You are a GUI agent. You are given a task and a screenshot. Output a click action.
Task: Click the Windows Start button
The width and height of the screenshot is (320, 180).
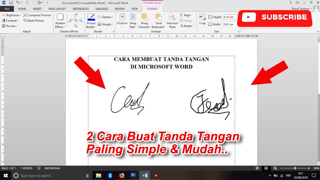click(x=5, y=175)
